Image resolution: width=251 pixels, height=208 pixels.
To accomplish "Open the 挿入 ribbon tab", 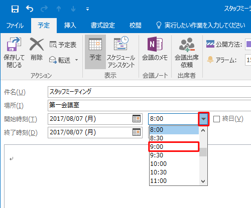I will click(70, 26).
